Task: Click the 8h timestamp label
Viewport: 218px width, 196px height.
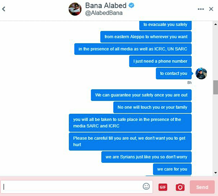Action: [189, 83]
